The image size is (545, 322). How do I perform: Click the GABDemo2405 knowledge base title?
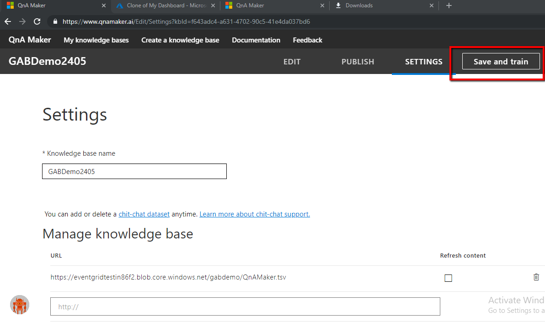pos(47,61)
